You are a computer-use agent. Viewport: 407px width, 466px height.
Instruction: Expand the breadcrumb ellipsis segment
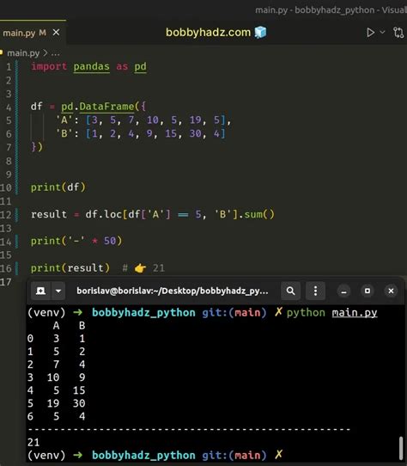click(x=55, y=53)
